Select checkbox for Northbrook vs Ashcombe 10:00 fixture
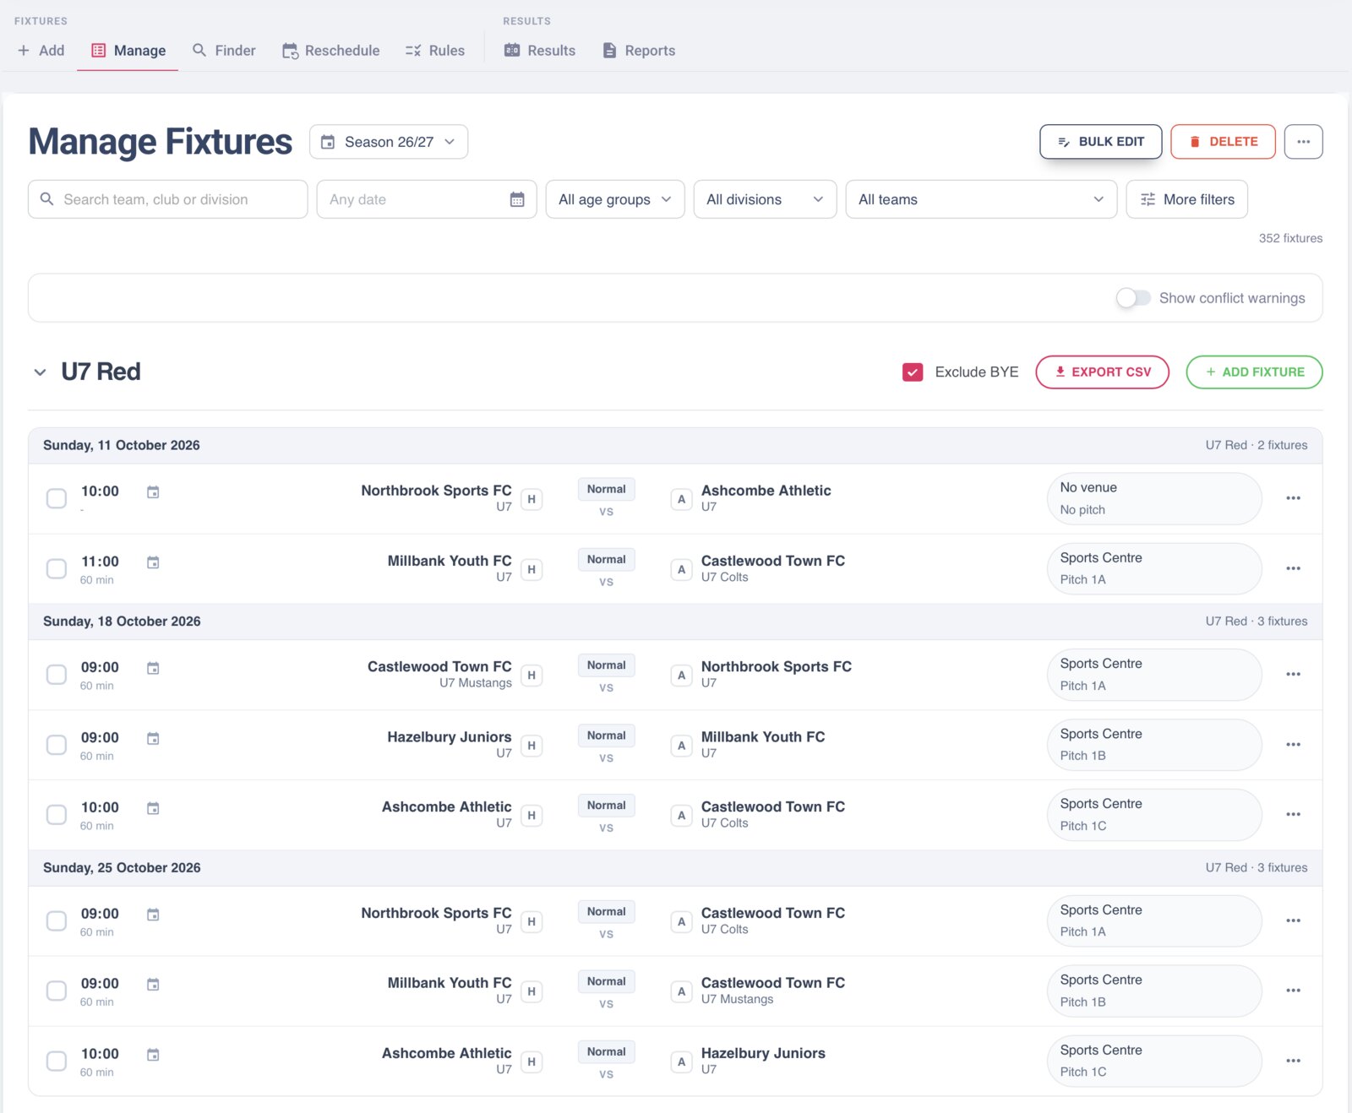 pyautogui.click(x=57, y=498)
